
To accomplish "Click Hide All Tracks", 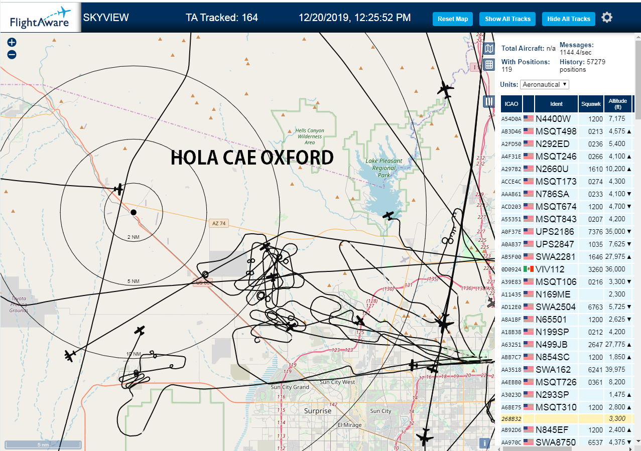I will pyautogui.click(x=569, y=19).
